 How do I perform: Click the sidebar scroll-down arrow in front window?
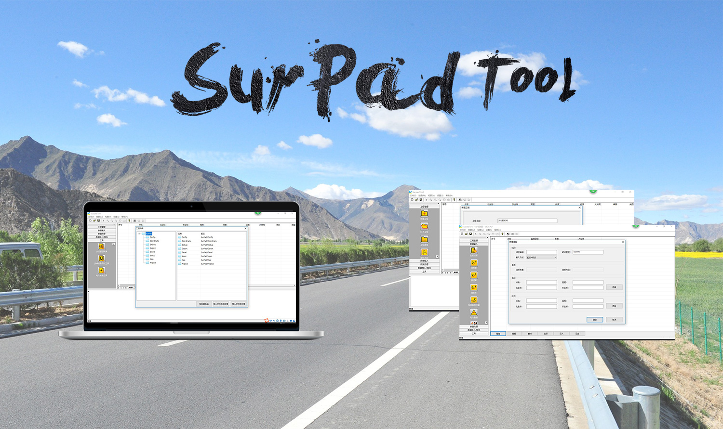pyautogui.click(x=486, y=323)
